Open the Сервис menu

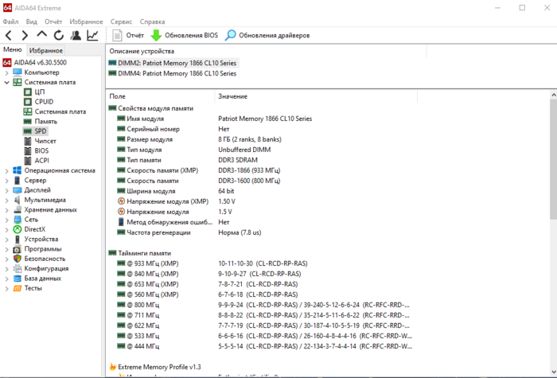[x=121, y=21]
